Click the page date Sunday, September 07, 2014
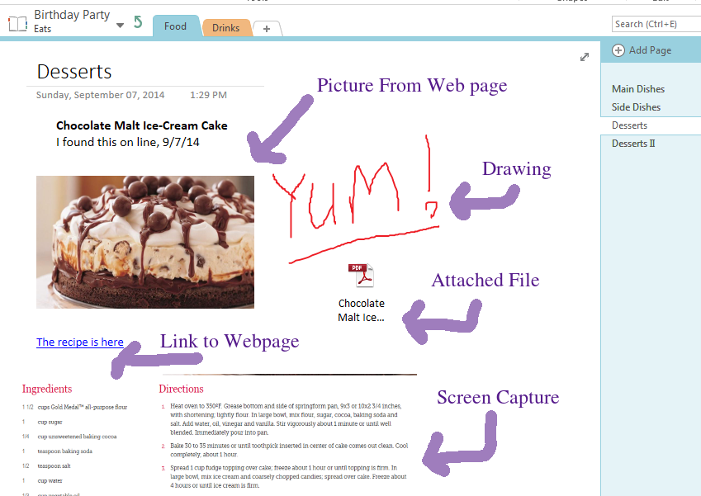 pos(100,95)
